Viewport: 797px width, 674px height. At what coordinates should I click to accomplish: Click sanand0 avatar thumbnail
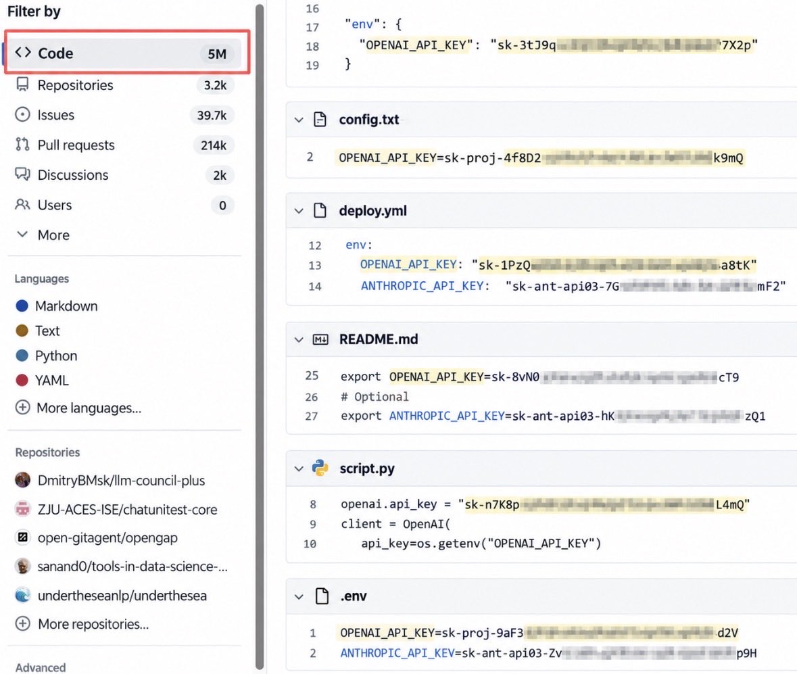pyautogui.click(x=22, y=566)
